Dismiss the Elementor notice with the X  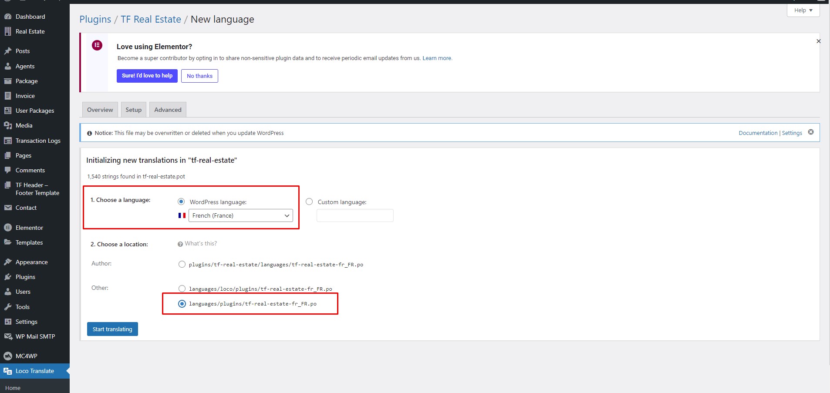819,41
